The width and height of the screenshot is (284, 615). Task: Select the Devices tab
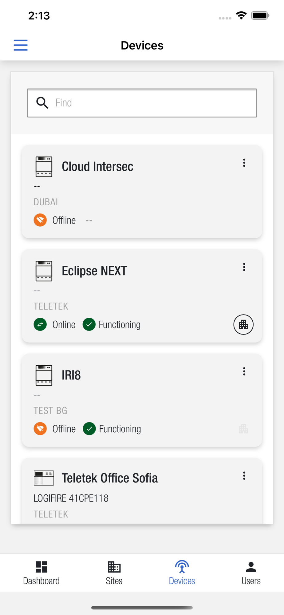click(x=182, y=573)
